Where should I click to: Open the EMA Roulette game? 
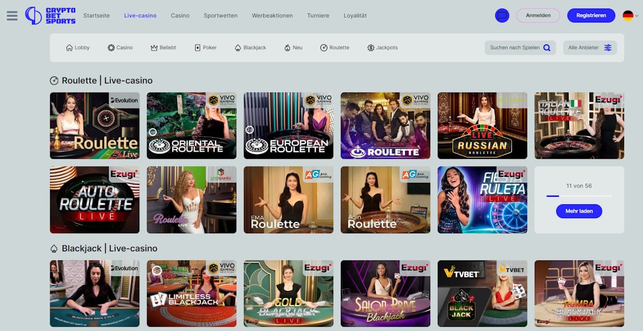coord(288,200)
